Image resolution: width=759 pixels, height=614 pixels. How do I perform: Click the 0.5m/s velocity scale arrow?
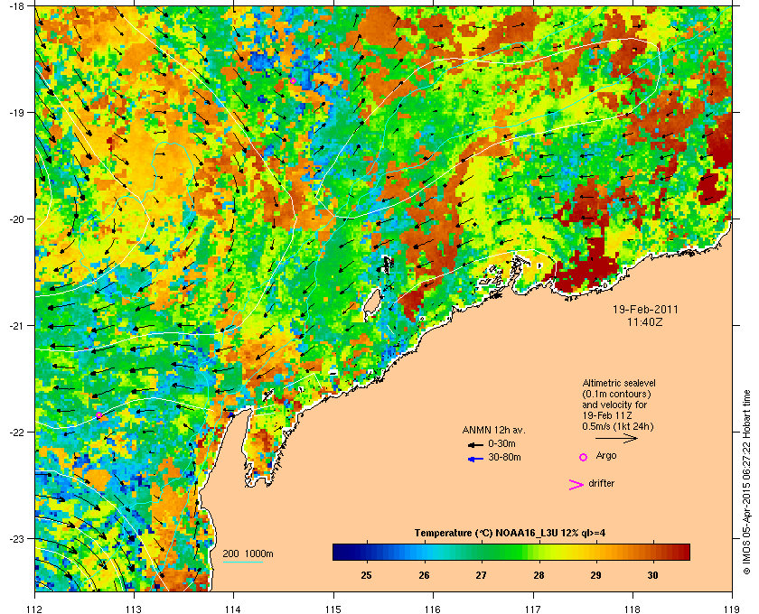click(x=616, y=439)
